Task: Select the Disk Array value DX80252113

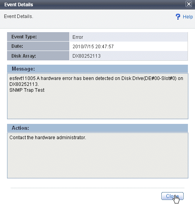Action: (87, 56)
